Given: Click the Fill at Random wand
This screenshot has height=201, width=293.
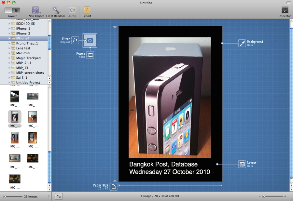Looking at the screenshot, I should pos(56,10).
